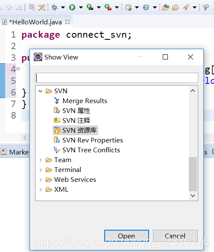Viewport: 214px width, 252px height.
Task: Select SVN Tree Conflicts view
Action: click(x=91, y=150)
